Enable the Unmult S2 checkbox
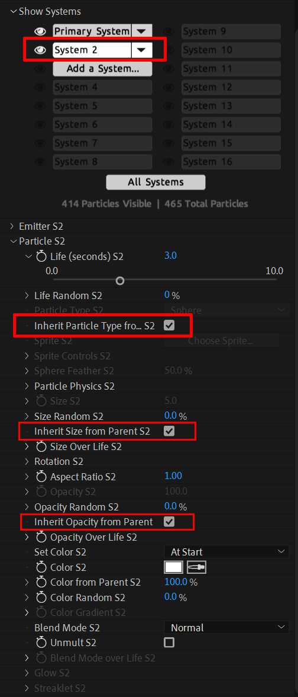298x697 pixels. [x=169, y=643]
